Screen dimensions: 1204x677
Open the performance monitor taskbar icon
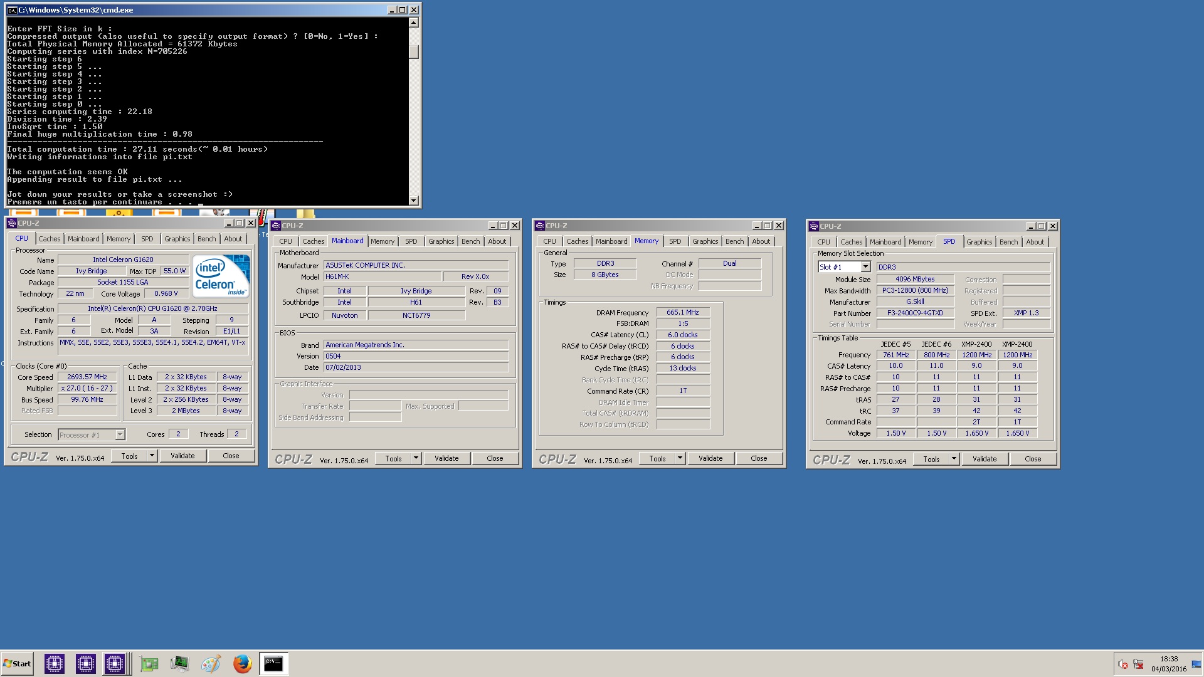tap(180, 663)
